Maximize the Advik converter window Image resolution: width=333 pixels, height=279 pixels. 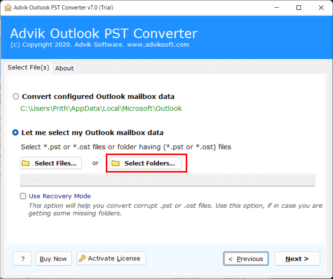coord(299,8)
